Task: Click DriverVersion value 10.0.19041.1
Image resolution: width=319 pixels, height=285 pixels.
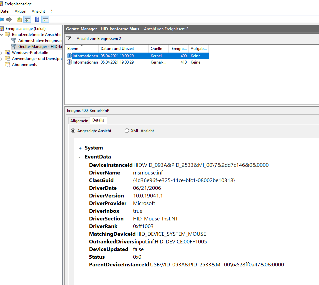Action: [x=148, y=196]
